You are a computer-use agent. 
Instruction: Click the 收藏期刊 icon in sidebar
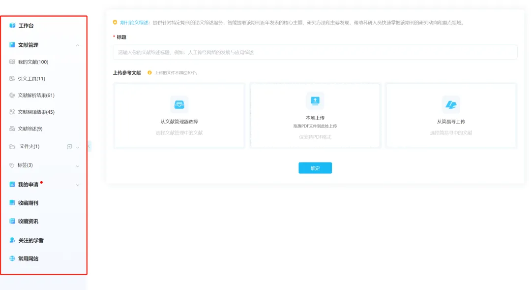pyautogui.click(x=12, y=203)
